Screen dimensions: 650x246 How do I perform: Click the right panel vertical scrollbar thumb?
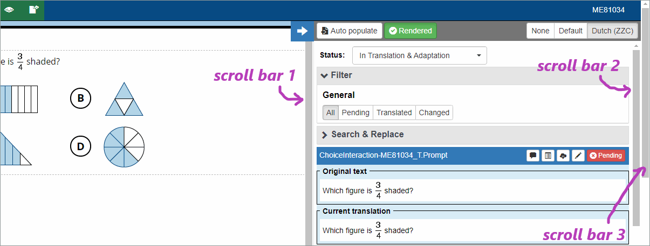[637, 135]
